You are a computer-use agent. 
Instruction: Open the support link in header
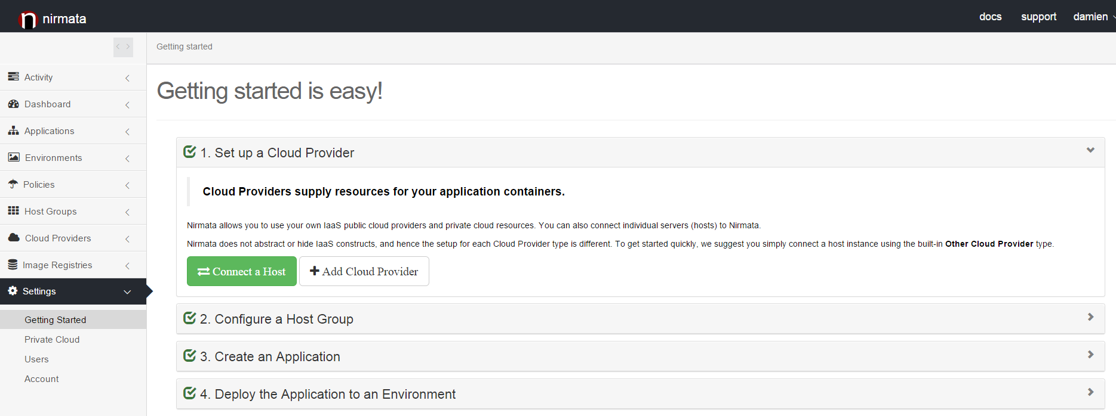[x=1038, y=17]
